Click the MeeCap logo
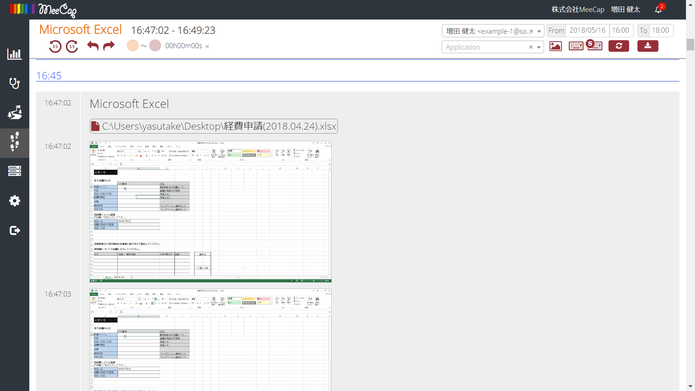This screenshot has height=391, width=695. click(x=43, y=10)
